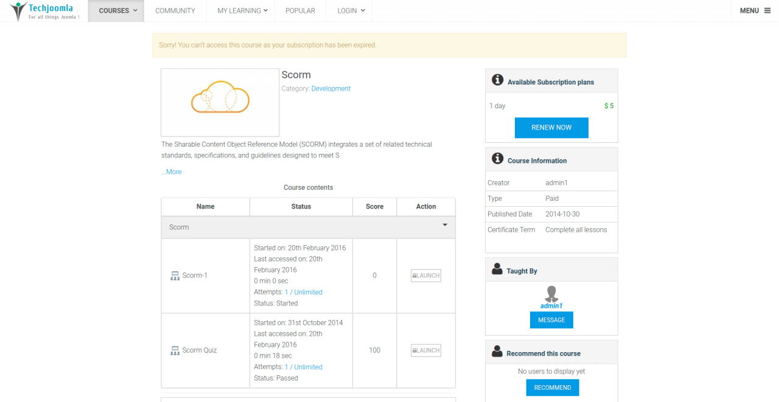Click the Course Information info icon
Screen dimensions: 779x402
(x=497, y=159)
